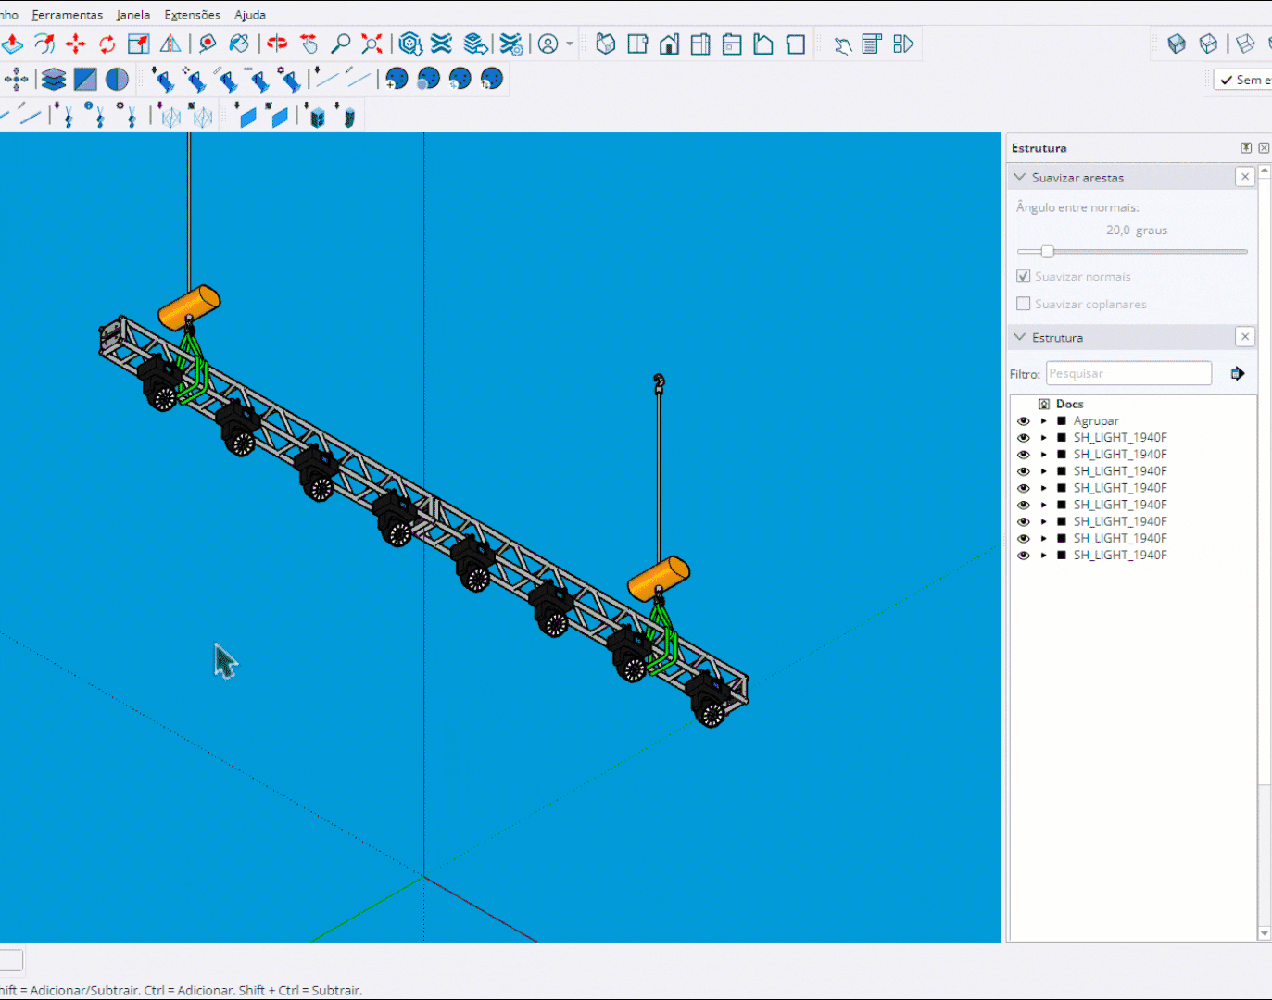This screenshot has width=1272, height=1000.
Task: Click the Pesquisar filter field
Action: click(1127, 374)
